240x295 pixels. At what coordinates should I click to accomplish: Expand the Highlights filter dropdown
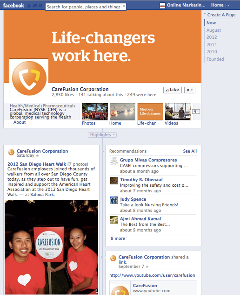pos(102,135)
